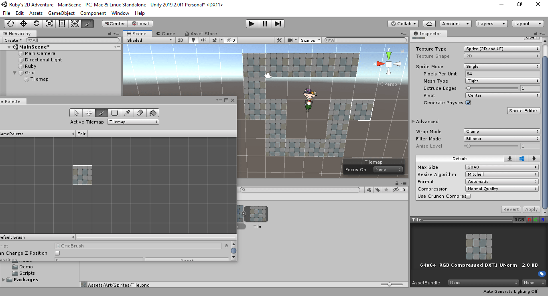Image resolution: width=548 pixels, height=296 pixels.
Task: Enable the Use Crunch Compression checkbox
Action: point(468,196)
